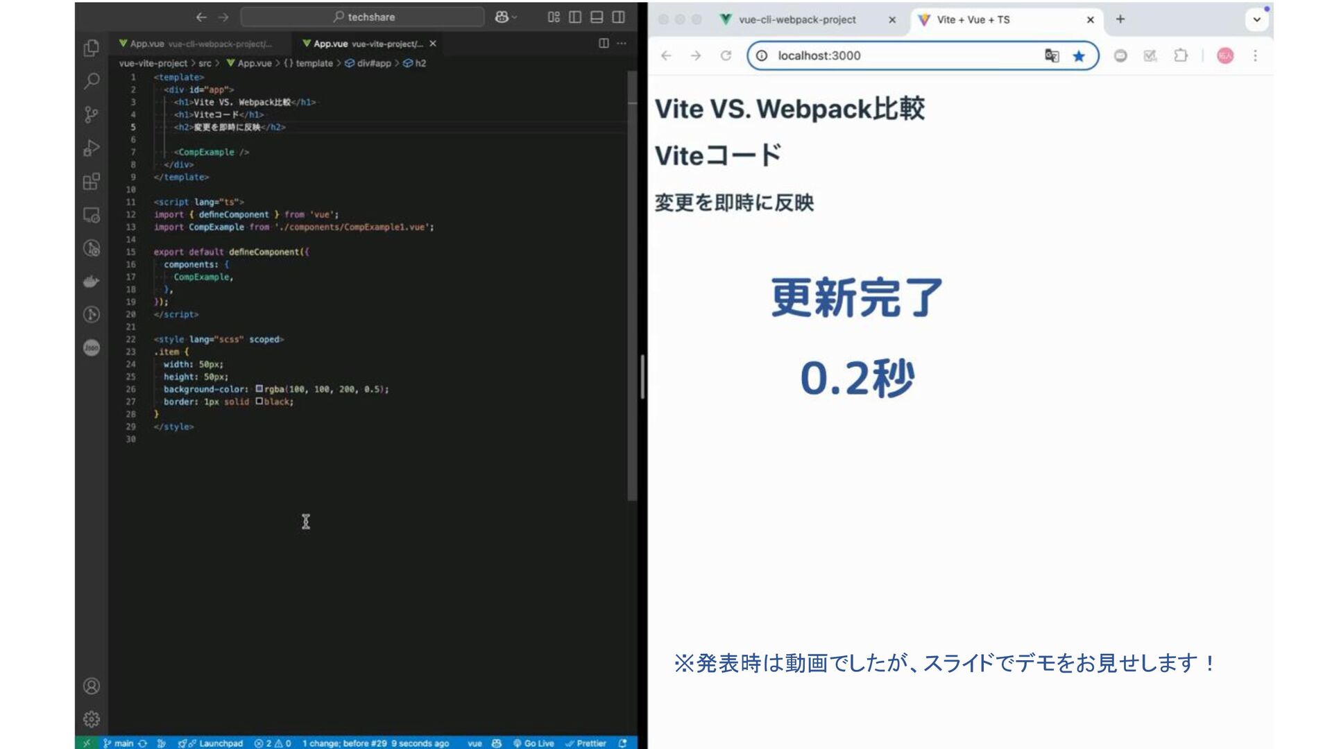Close the Vite + Vue + TS tab
The height and width of the screenshot is (749, 1332).
click(1091, 19)
